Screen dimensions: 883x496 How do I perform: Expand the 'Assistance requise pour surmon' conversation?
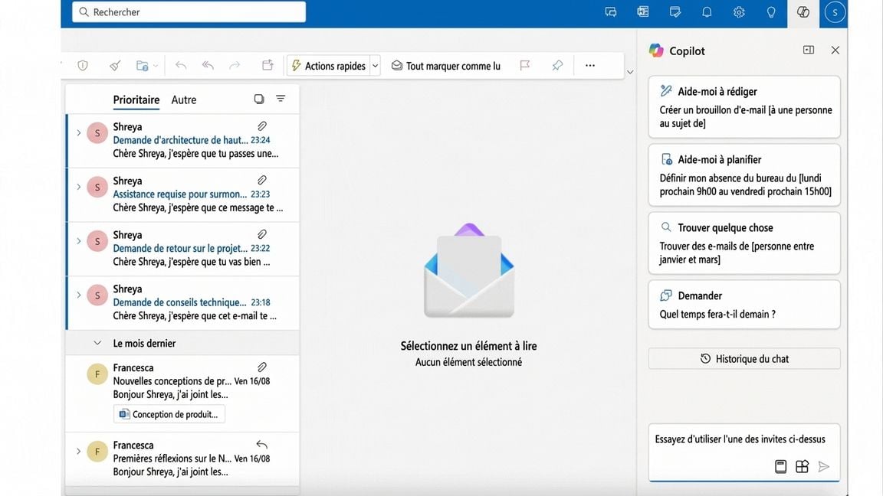[78, 187]
